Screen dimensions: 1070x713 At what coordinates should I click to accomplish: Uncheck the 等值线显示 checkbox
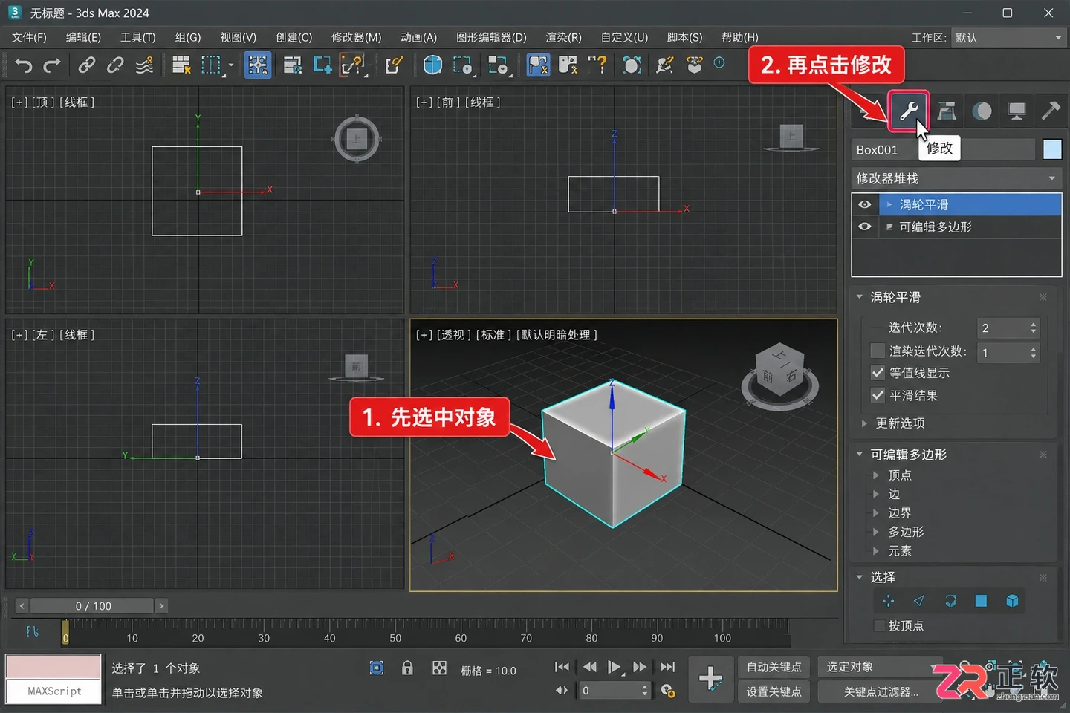[x=878, y=373]
